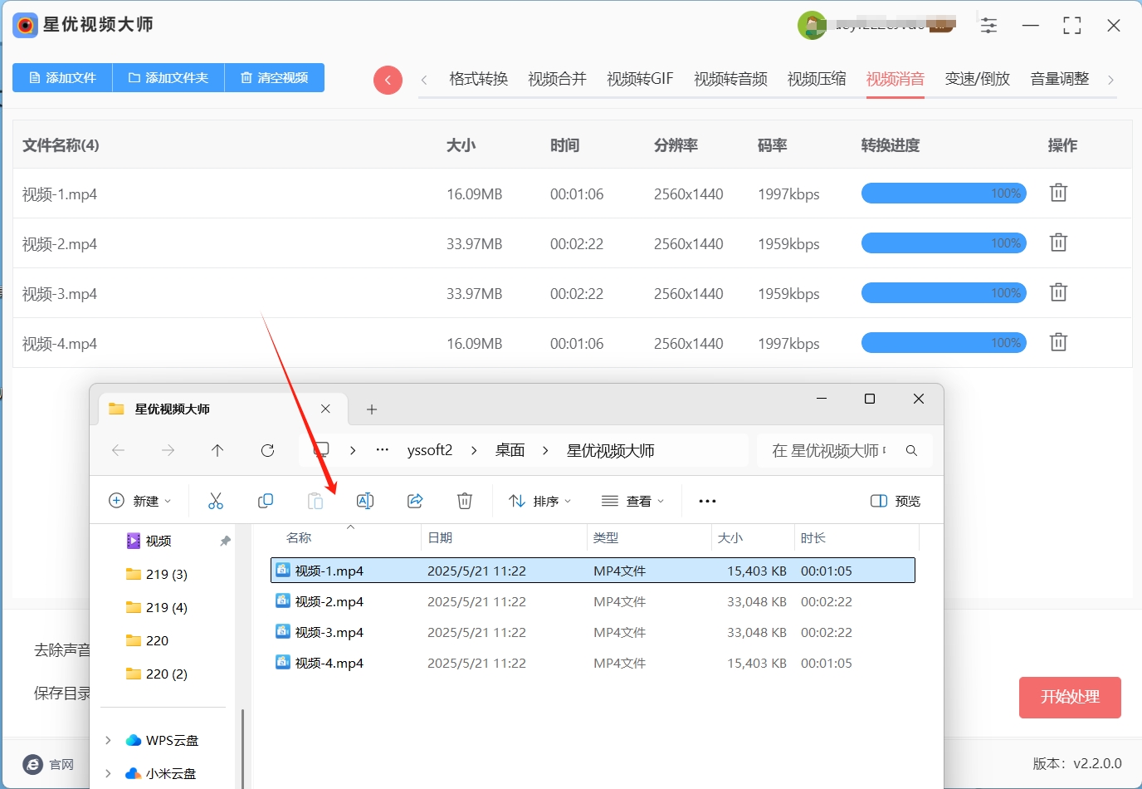Image resolution: width=1142 pixels, height=789 pixels.
Task: Click Explorer paste icon
Action: 315,501
